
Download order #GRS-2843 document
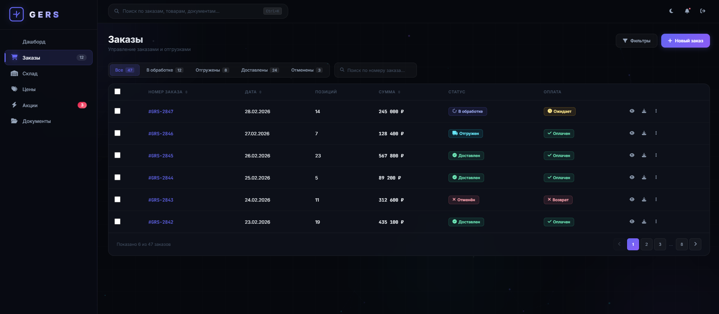(644, 199)
